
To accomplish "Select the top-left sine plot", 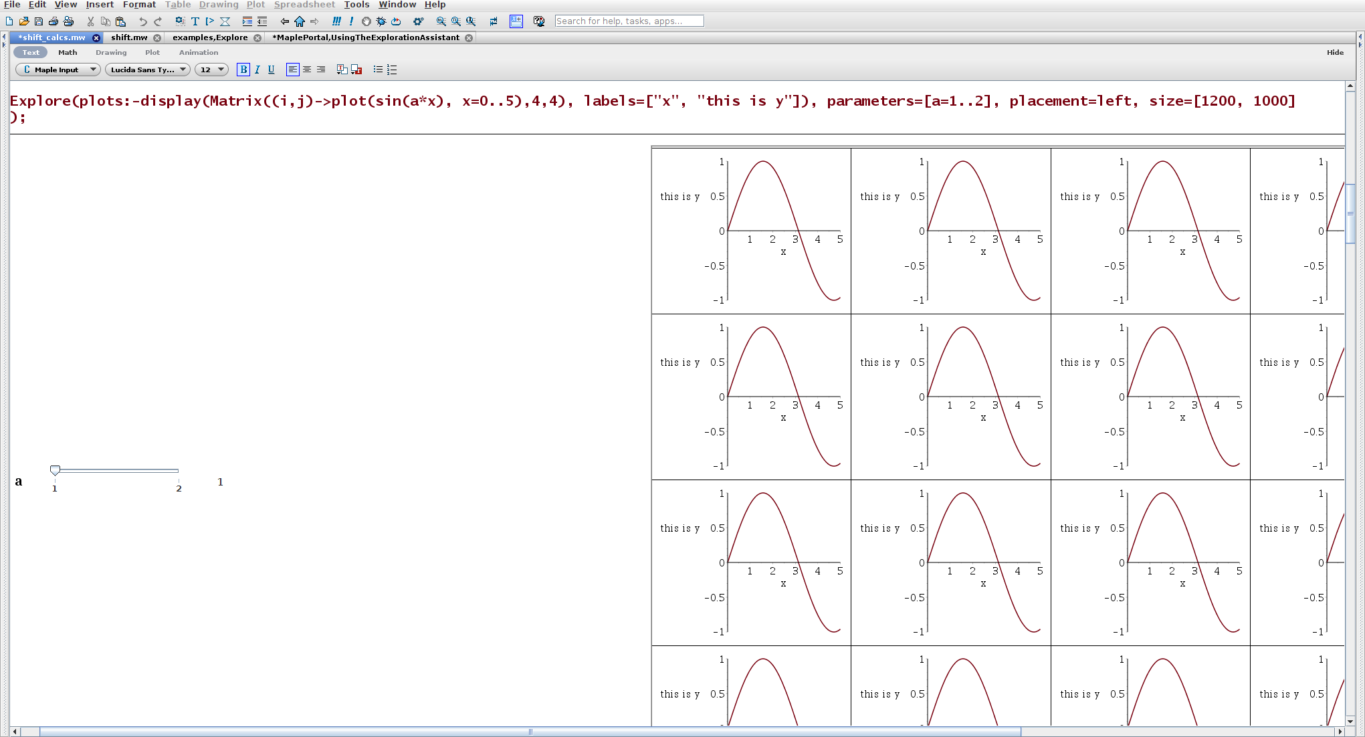I will point(751,231).
